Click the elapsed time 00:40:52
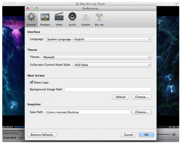181x143 pixels. pos(8,127)
